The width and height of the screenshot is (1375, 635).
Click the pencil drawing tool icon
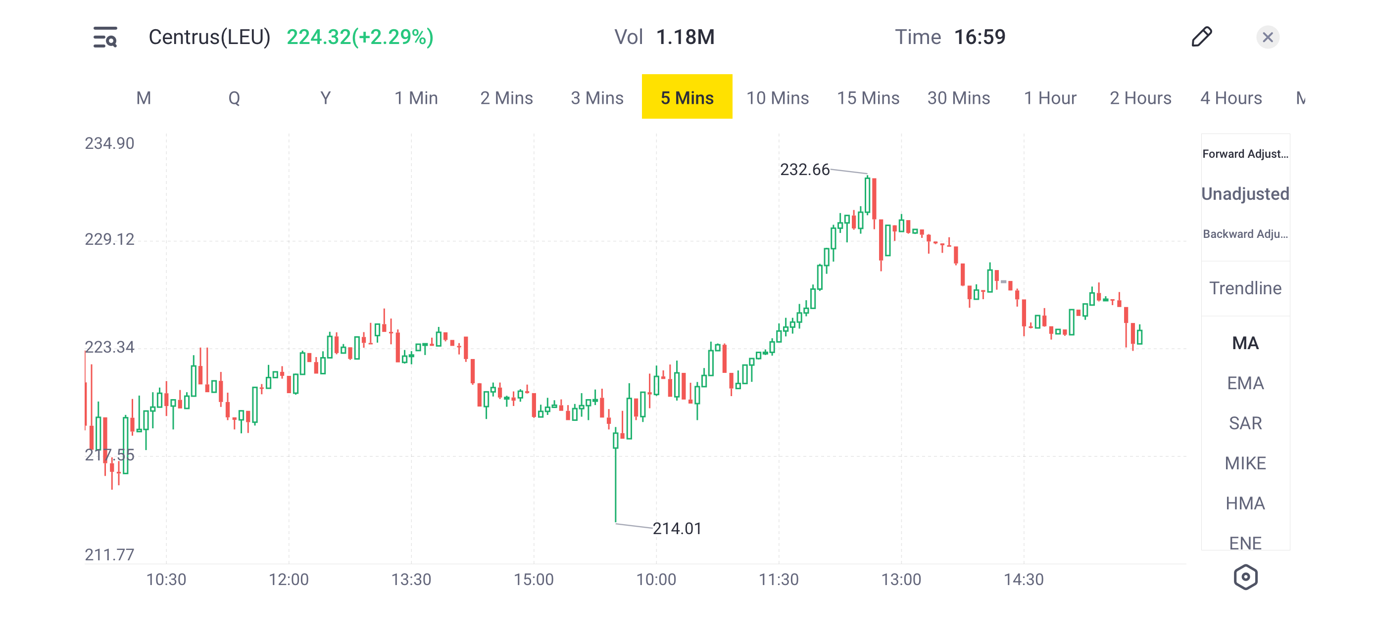(1202, 37)
